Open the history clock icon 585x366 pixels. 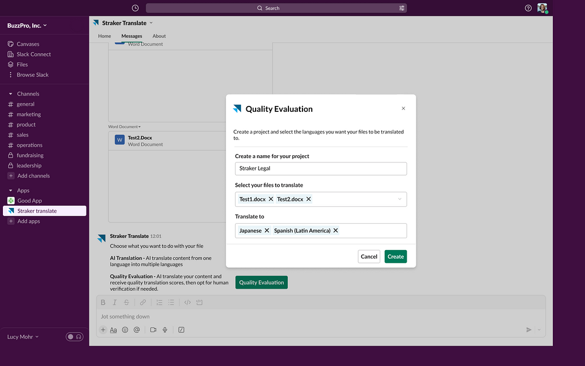click(x=135, y=8)
